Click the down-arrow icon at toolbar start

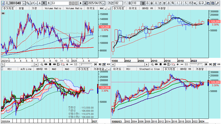click(3, 3)
